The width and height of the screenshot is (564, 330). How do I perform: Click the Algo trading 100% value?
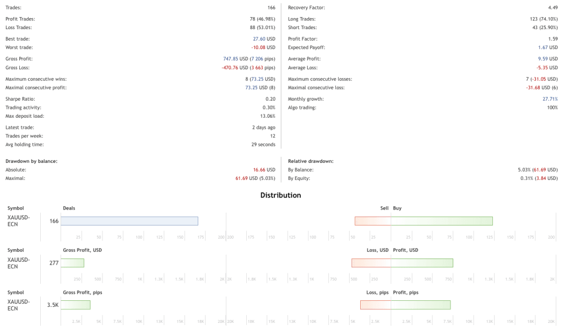click(552, 107)
